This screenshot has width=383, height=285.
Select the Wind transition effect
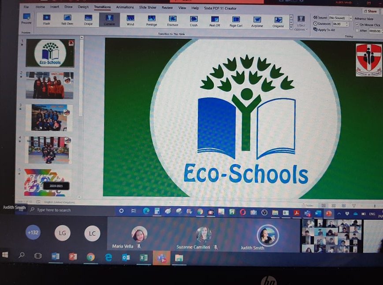(x=130, y=20)
